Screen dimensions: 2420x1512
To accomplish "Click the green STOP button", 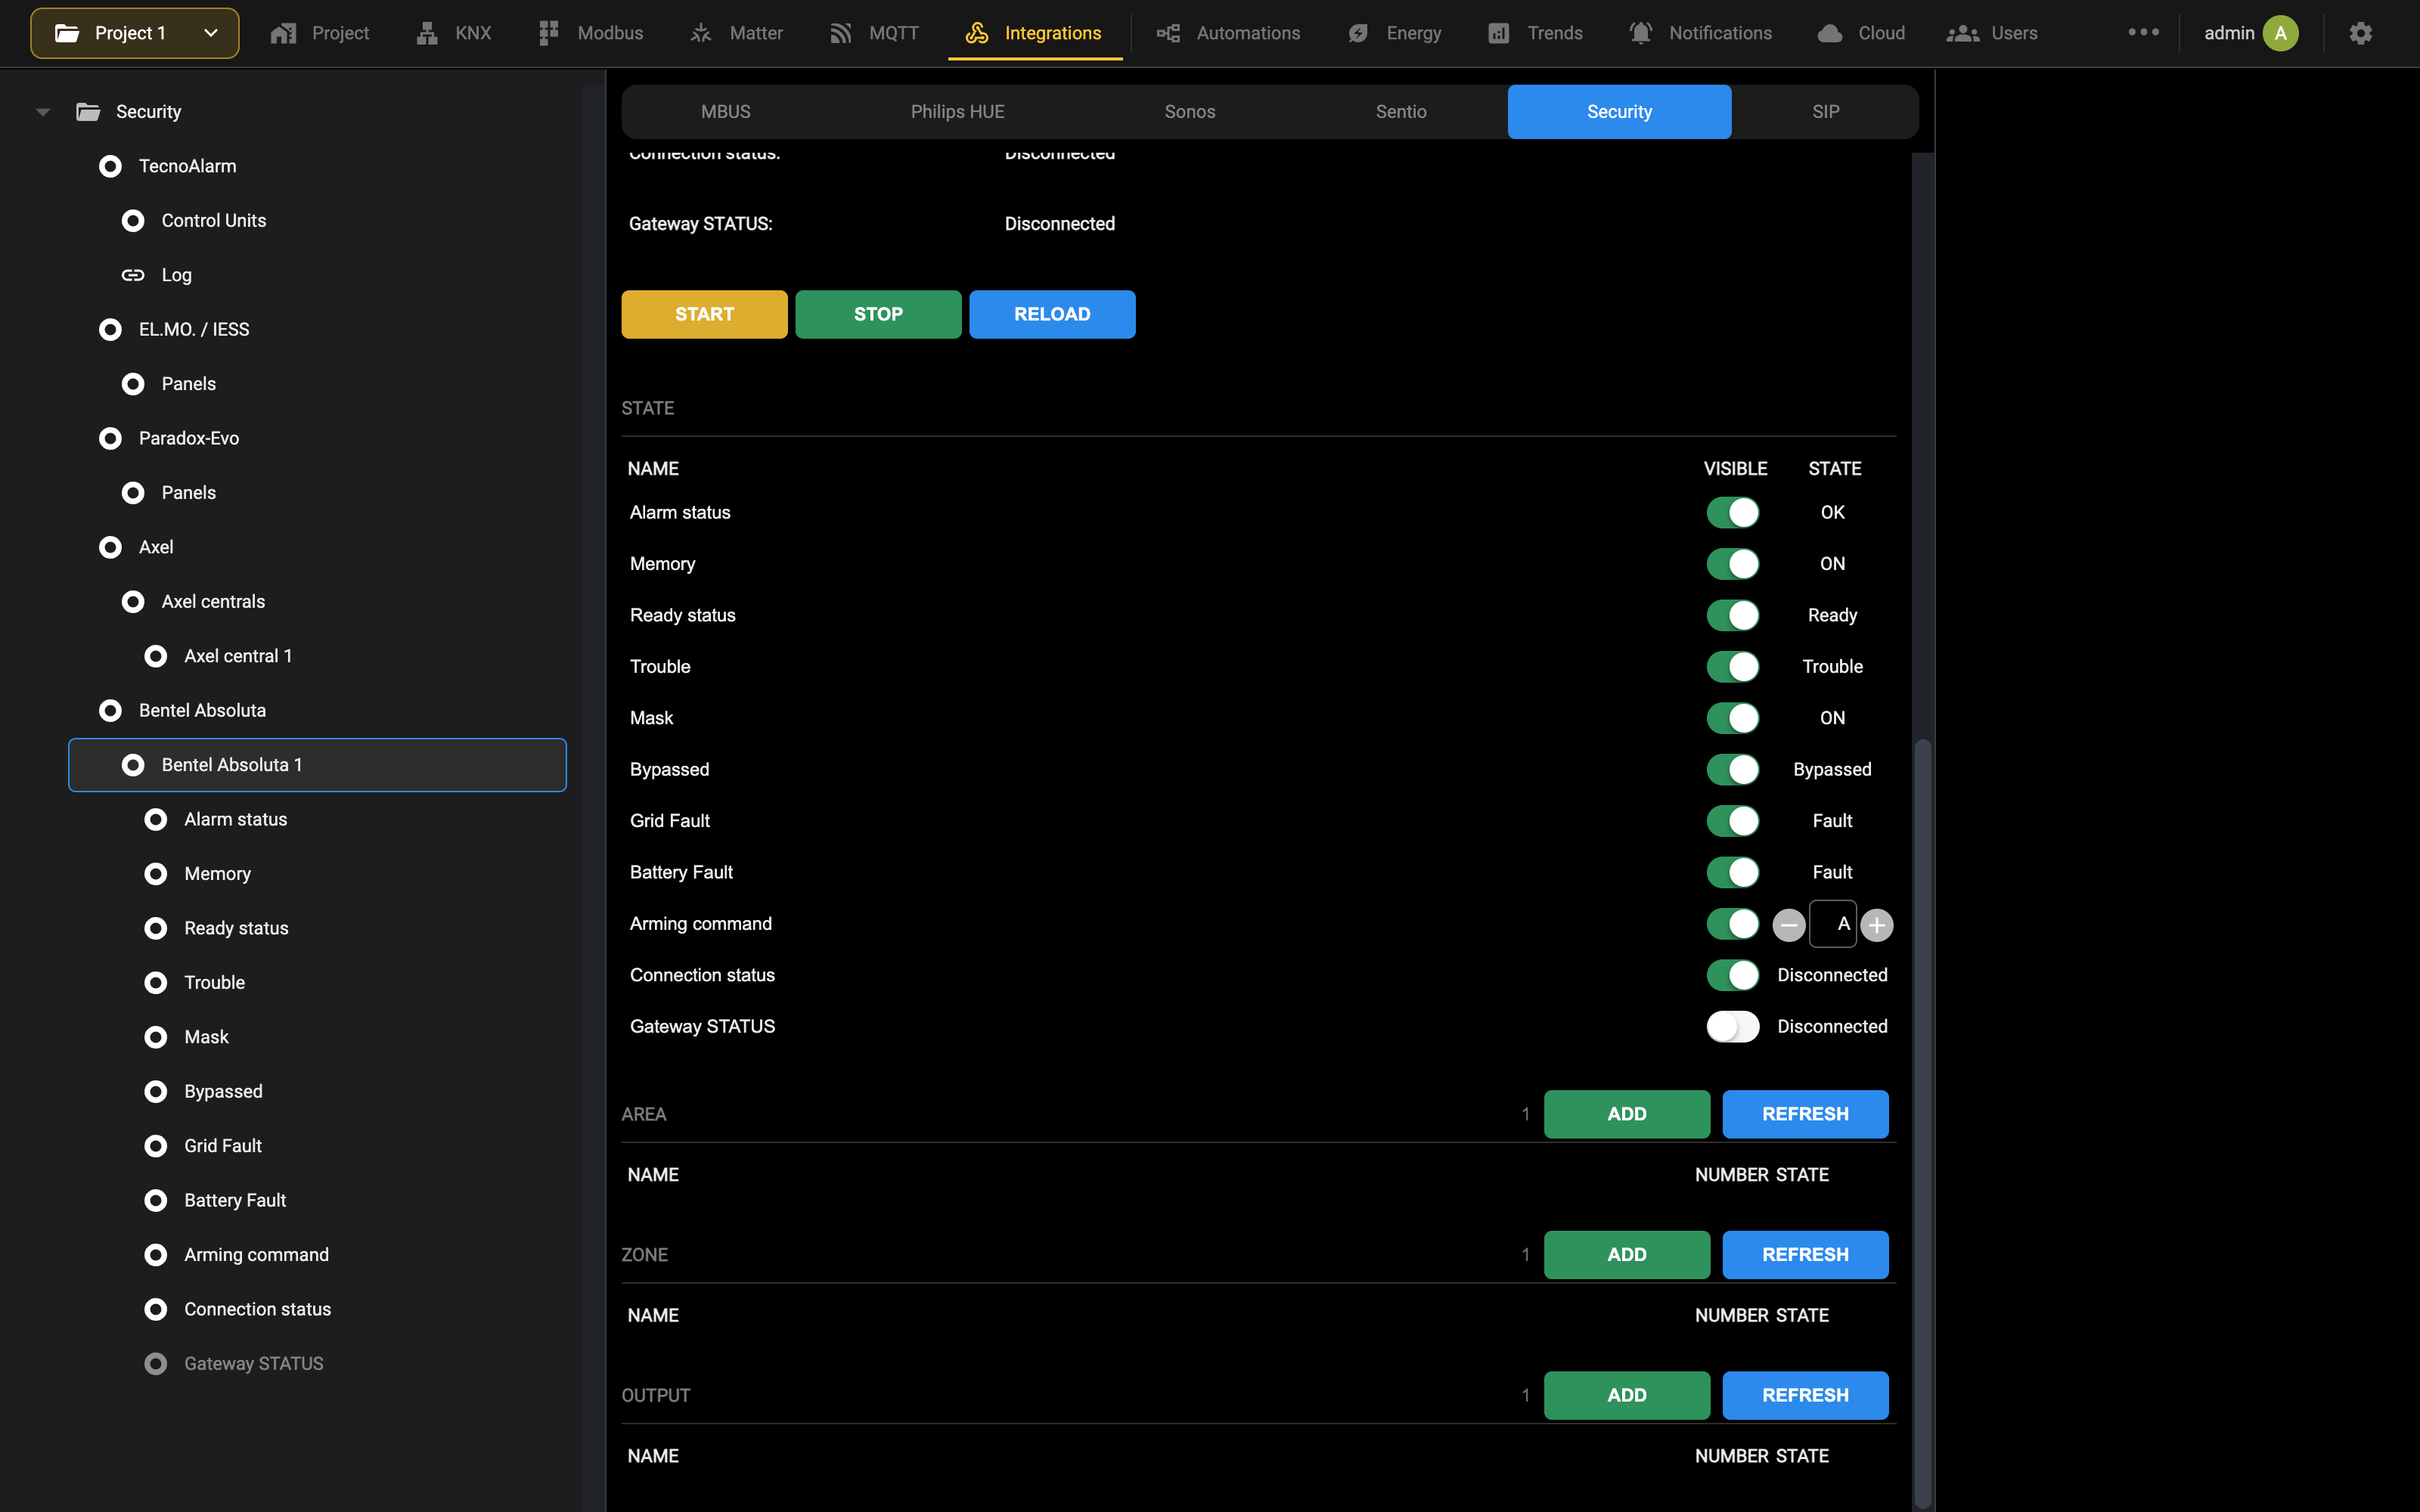I will (x=878, y=314).
